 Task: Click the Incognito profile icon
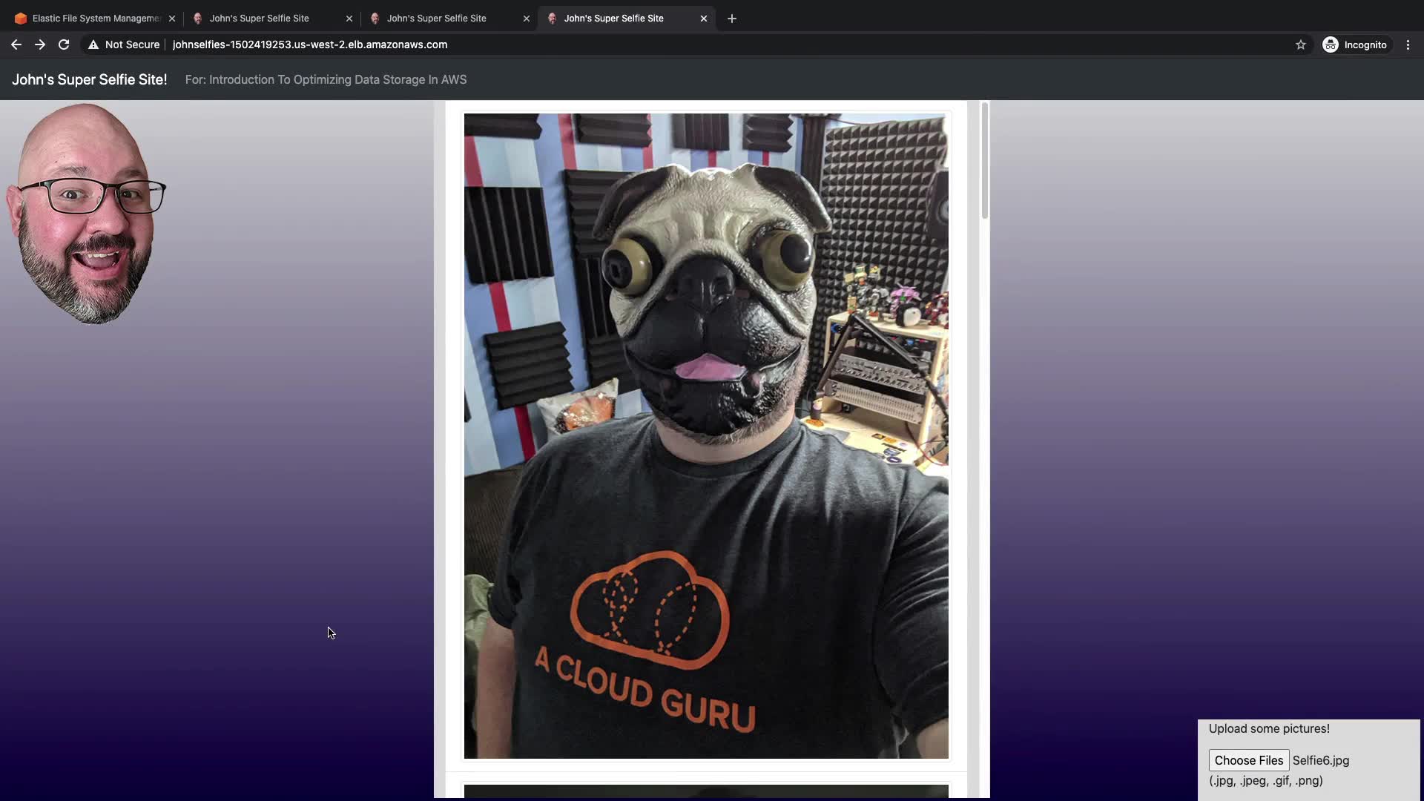[x=1331, y=44]
